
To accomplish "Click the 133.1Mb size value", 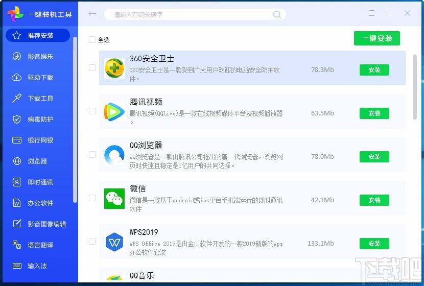I will [x=321, y=243].
